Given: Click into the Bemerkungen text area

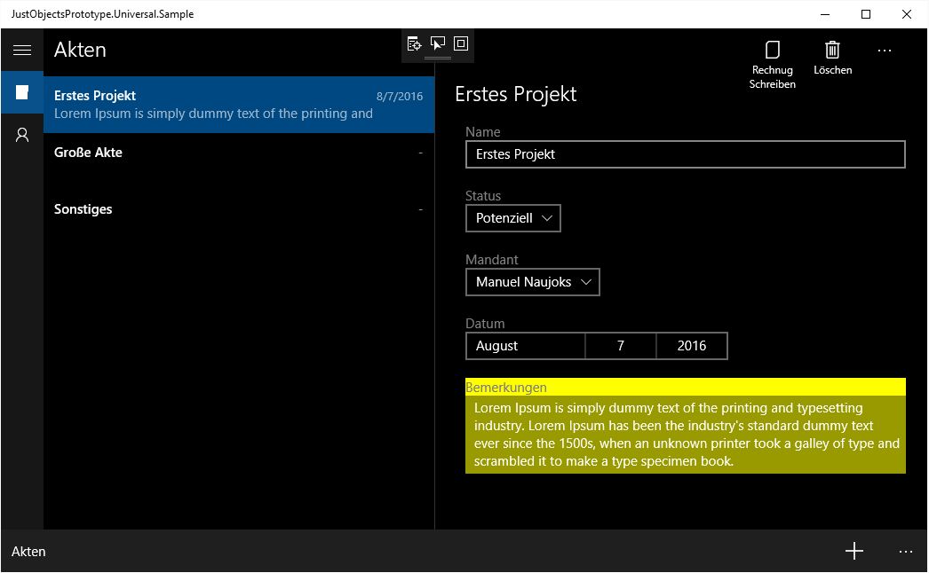Looking at the screenshot, I should tap(685, 435).
